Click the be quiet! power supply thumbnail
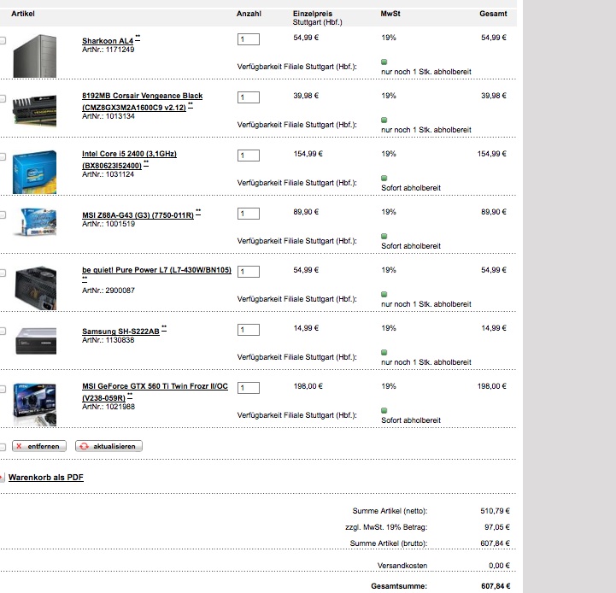The width and height of the screenshot is (616, 593). click(34, 288)
